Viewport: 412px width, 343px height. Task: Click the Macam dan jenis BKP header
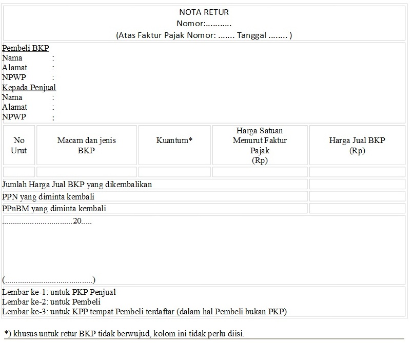point(86,145)
